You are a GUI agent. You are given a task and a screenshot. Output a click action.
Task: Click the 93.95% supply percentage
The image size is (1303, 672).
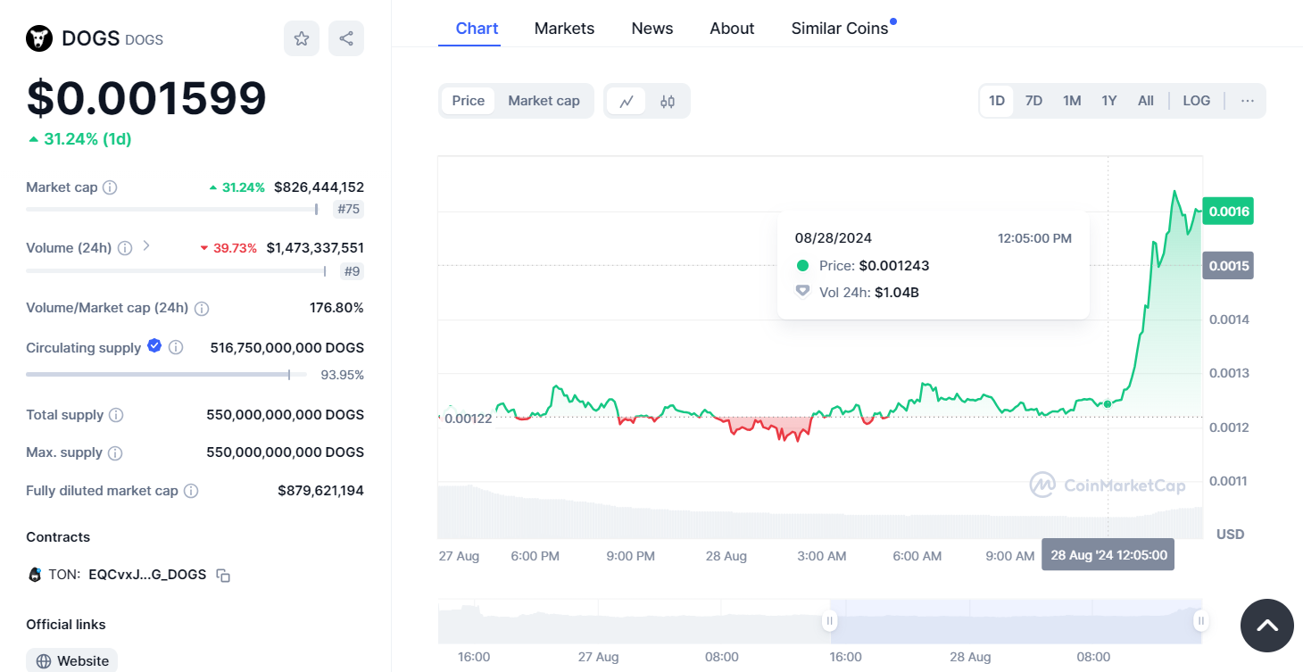pyautogui.click(x=342, y=375)
